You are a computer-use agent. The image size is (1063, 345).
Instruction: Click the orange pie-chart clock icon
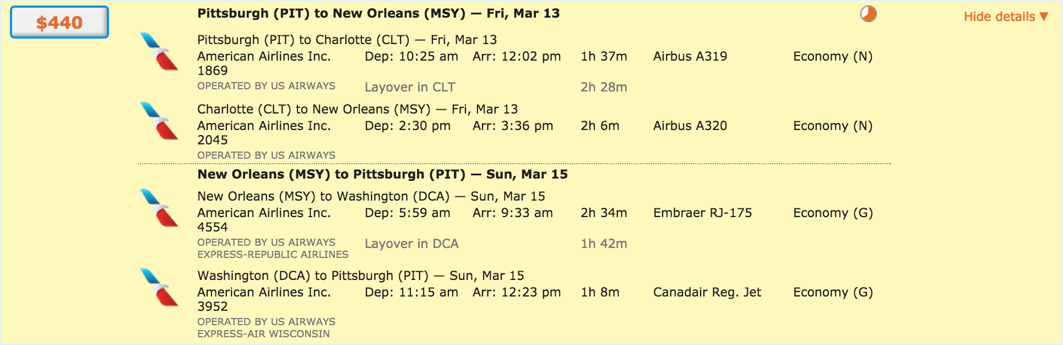pos(869,14)
